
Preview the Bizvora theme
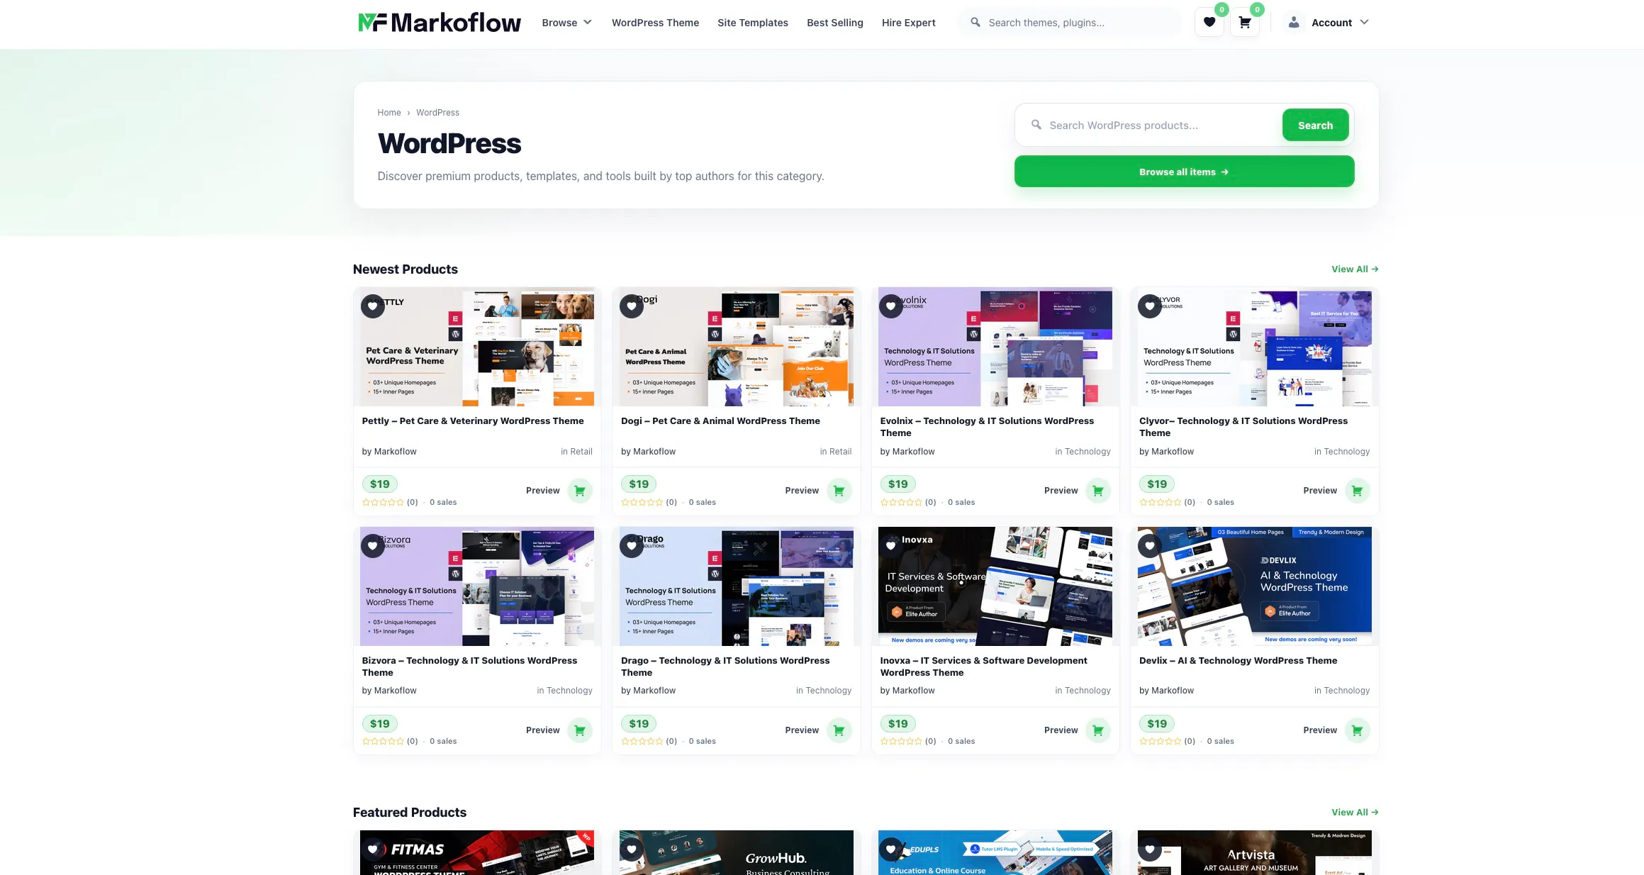543,730
